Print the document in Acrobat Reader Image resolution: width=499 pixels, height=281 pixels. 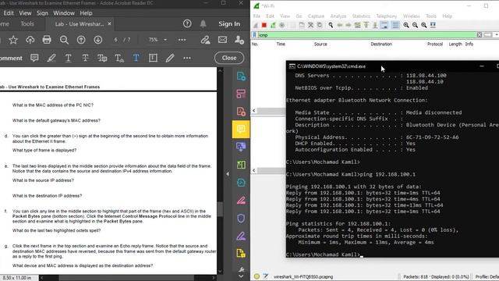pos(47,40)
